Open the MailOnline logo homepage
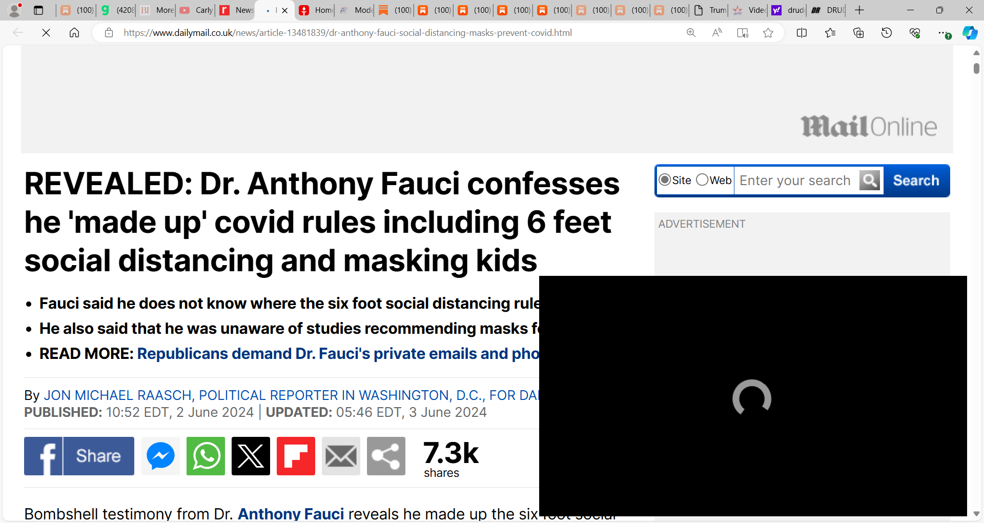Image resolution: width=984 pixels, height=523 pixels. tap(869, 126)
